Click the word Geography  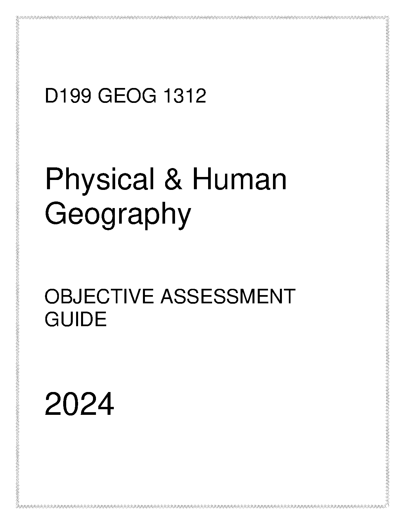pos(118,215)
